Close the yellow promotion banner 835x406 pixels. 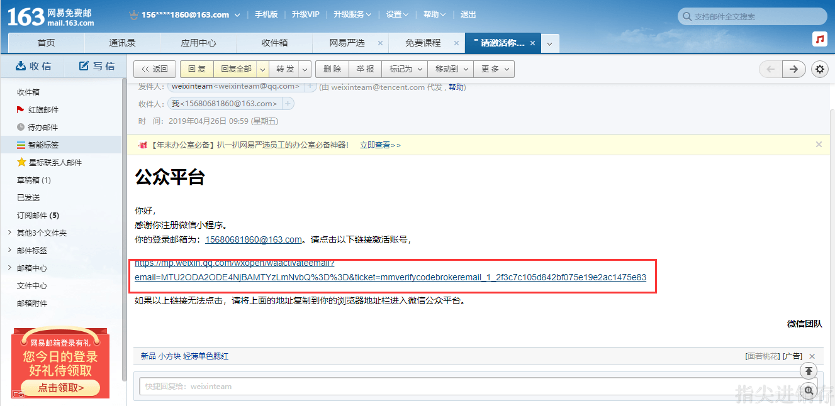(x=819, y=144)
